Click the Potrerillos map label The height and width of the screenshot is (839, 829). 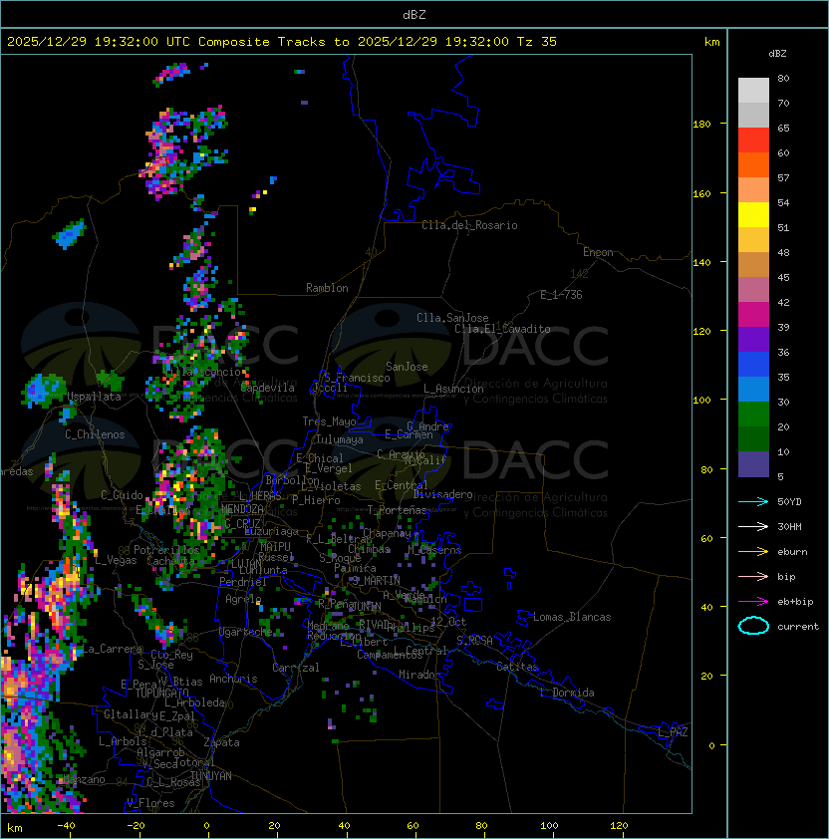(x=166, y=550)
